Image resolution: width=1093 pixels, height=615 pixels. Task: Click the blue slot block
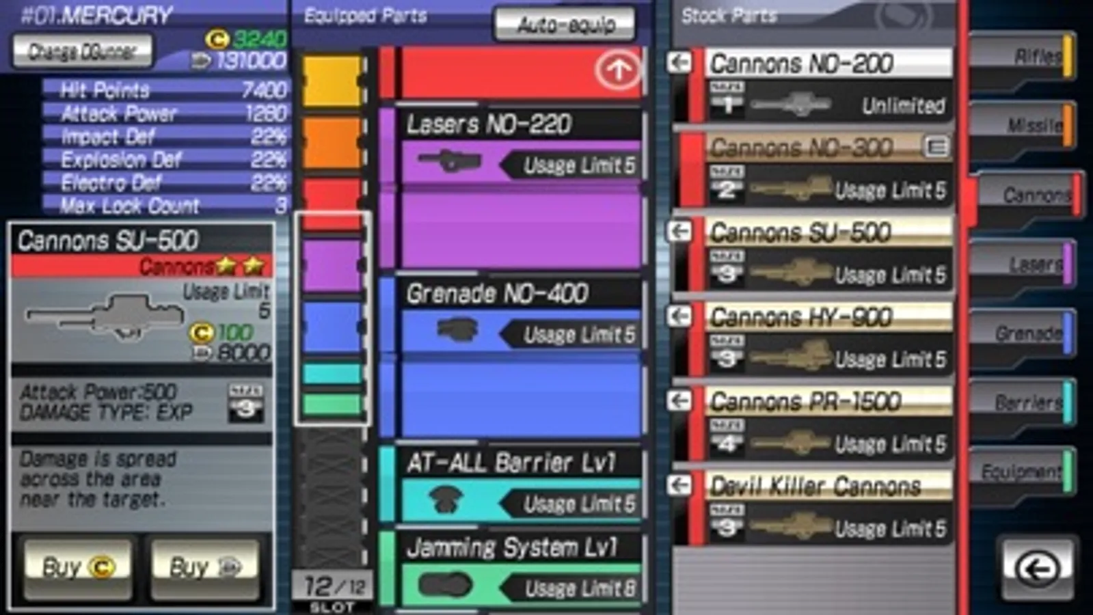[x=332, y=327]
